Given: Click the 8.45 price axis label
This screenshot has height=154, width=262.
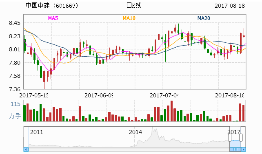Looking at the screenshot, I should click(15, 23).
